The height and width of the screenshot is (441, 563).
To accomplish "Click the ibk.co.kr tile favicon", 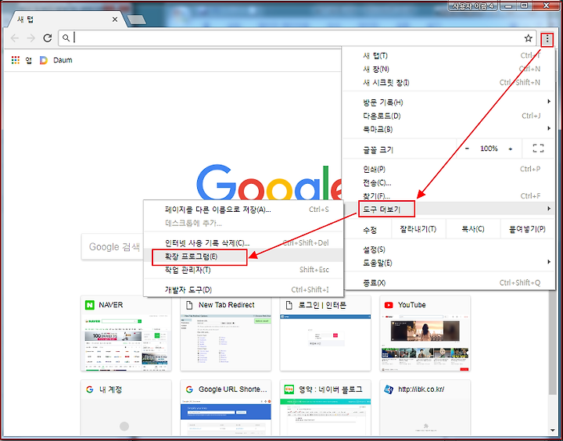I will point(389,389).
